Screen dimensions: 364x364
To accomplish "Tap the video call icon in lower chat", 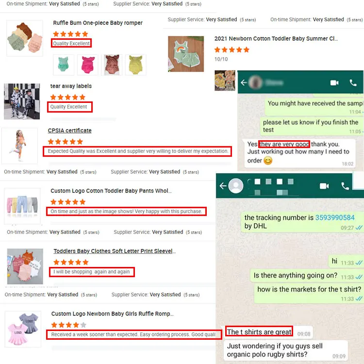I will (x=324, y=186).
